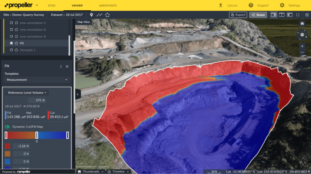Click the left red gradient slider handle

6,135
